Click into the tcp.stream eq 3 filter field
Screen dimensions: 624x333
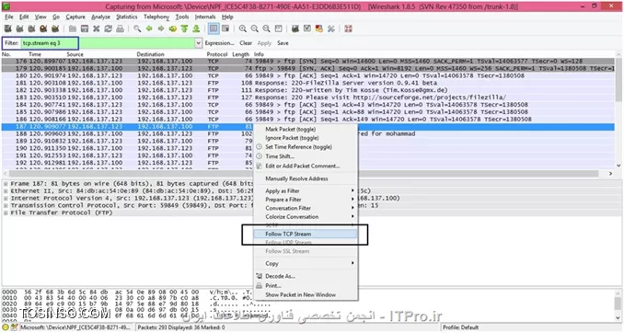(x=108, y=43)
